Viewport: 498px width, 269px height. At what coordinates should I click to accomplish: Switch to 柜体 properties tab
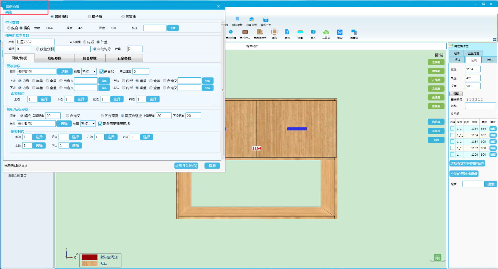pos(457,60)
